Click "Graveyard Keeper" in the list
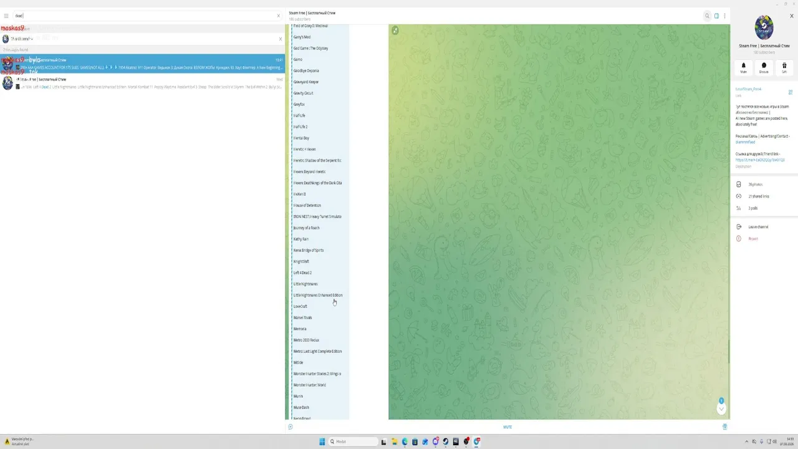798x449 pixels. point(306,82)
